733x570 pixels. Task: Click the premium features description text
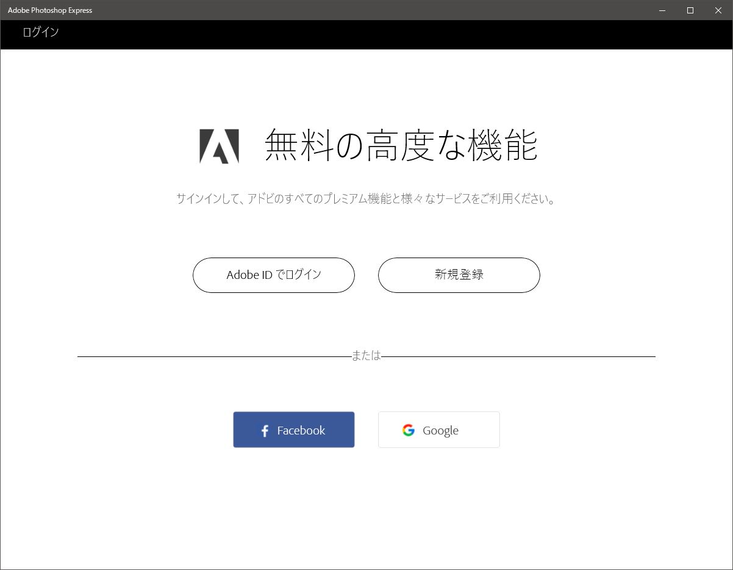(x=366, y=198)
